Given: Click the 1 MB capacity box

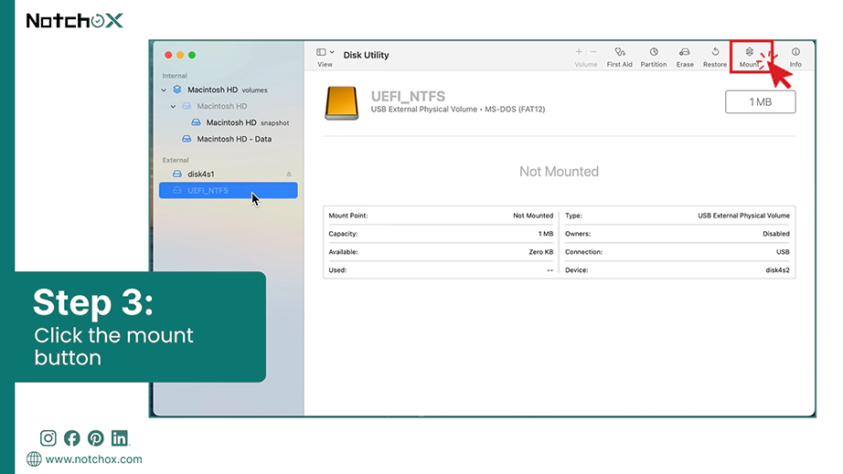Looking at the screenshot, I should pos(760,102).
